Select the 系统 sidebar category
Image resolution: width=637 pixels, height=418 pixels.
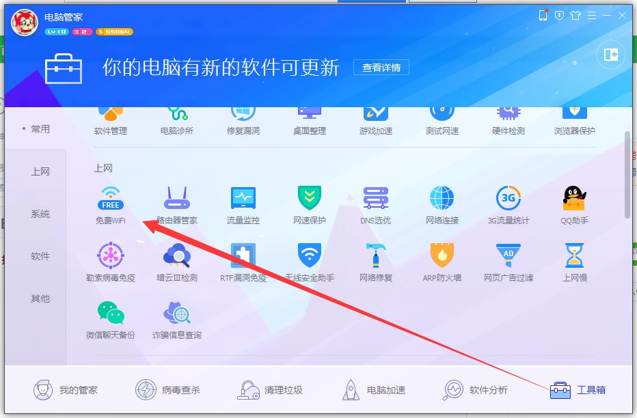(x=40, y=214)
